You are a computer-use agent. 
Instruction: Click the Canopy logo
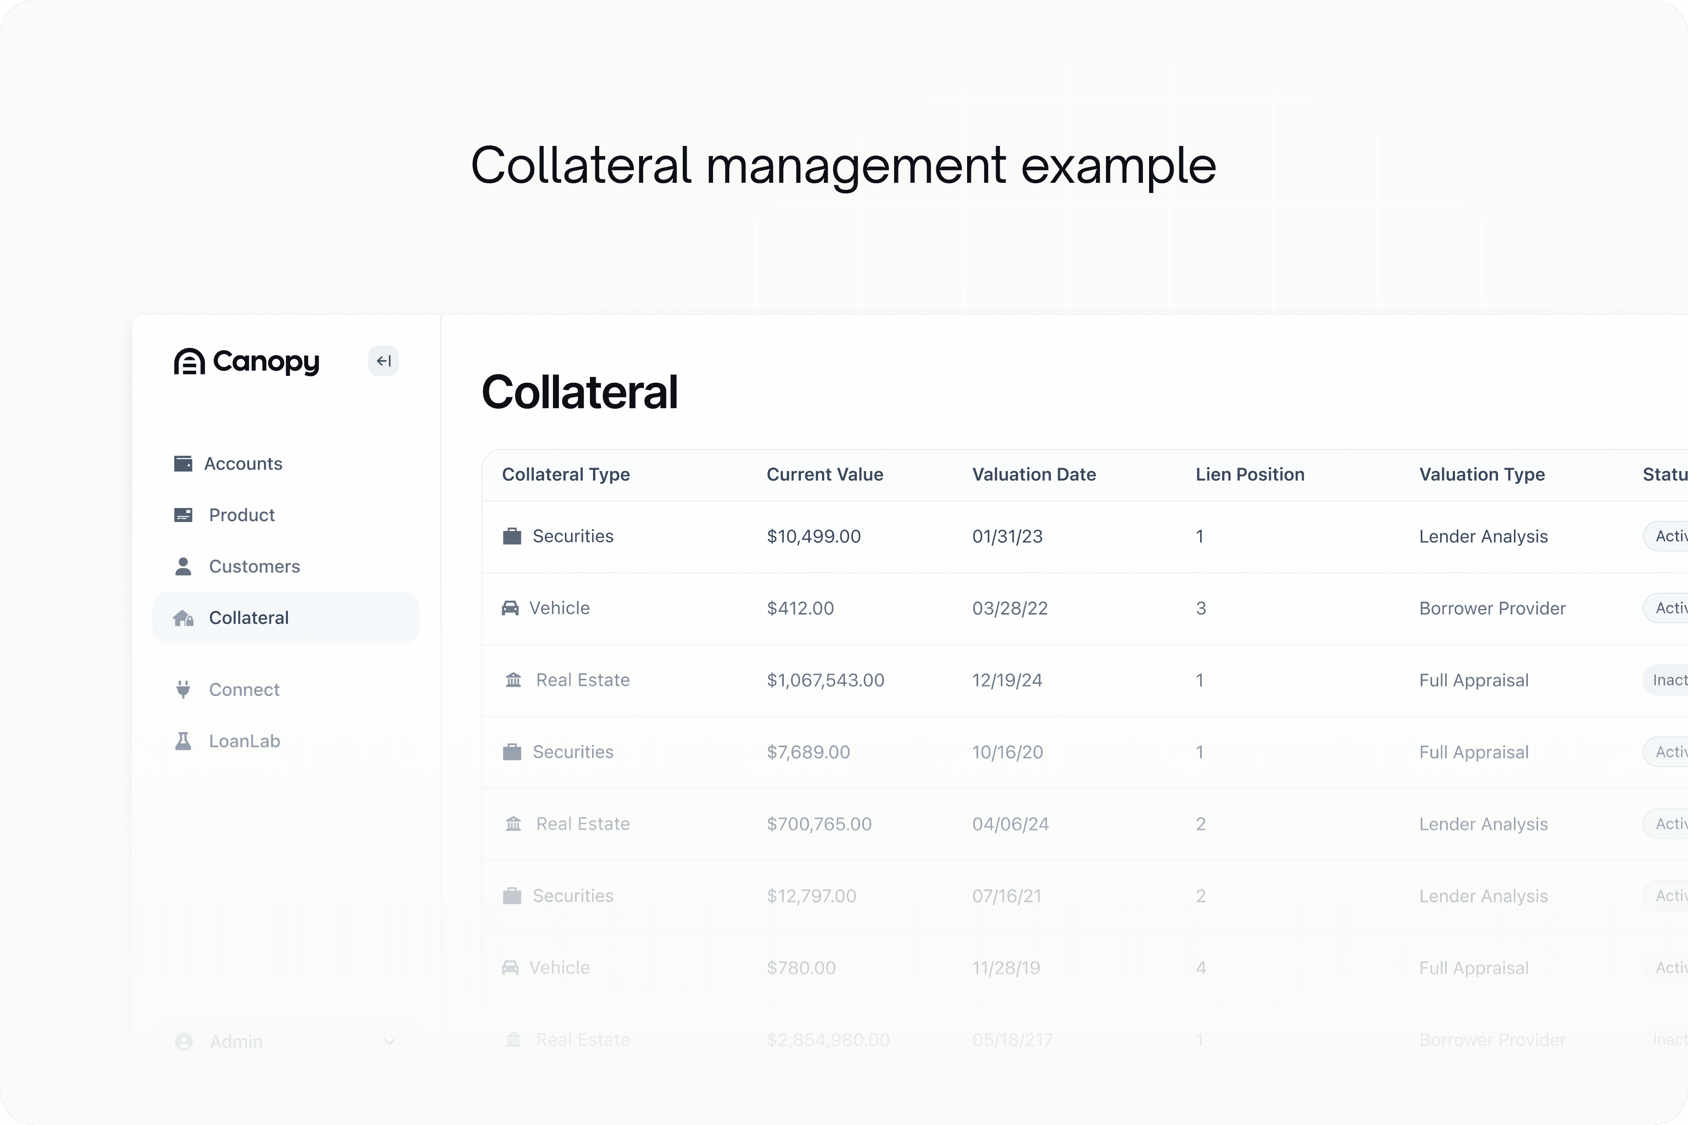[x=246, y=362]
